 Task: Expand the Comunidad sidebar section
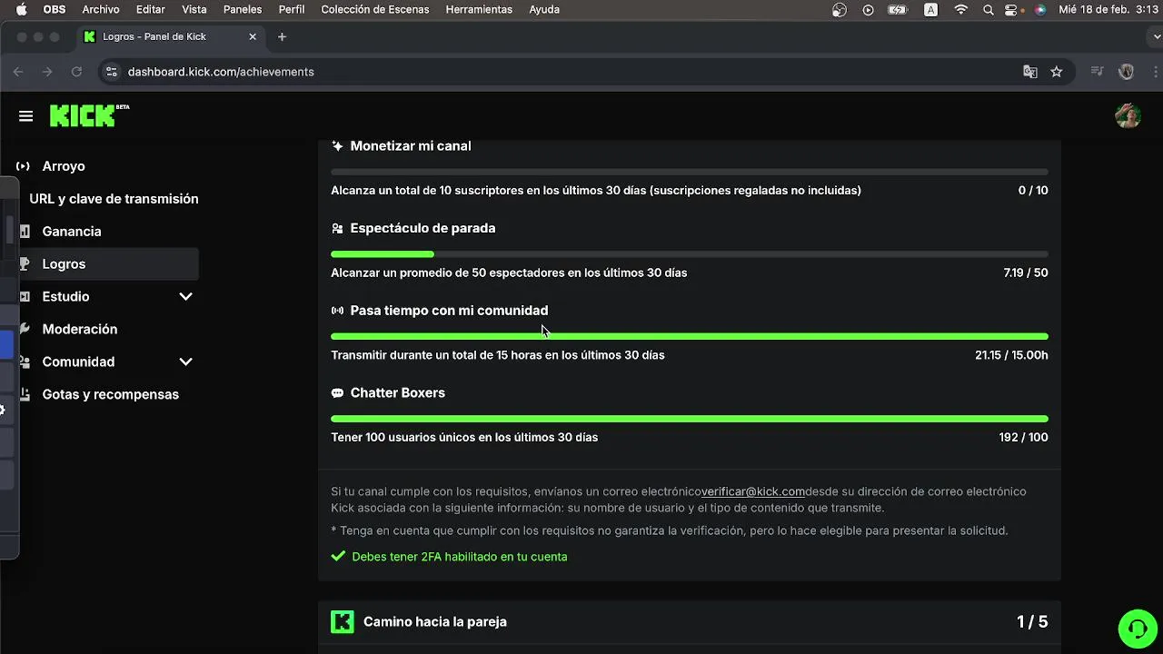[185, 362]
